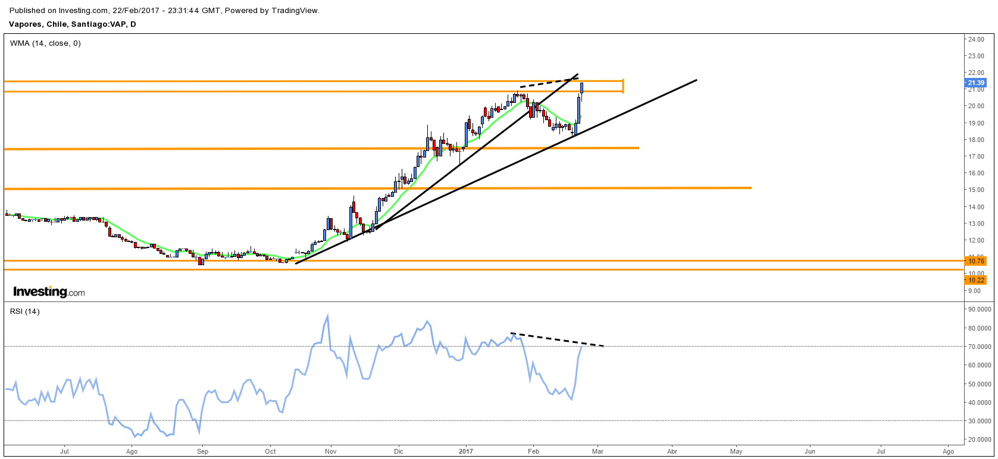998x459 pixels.
Task: Select the WMA (14, close, 0) indicator label
Action: click(45, 43)
